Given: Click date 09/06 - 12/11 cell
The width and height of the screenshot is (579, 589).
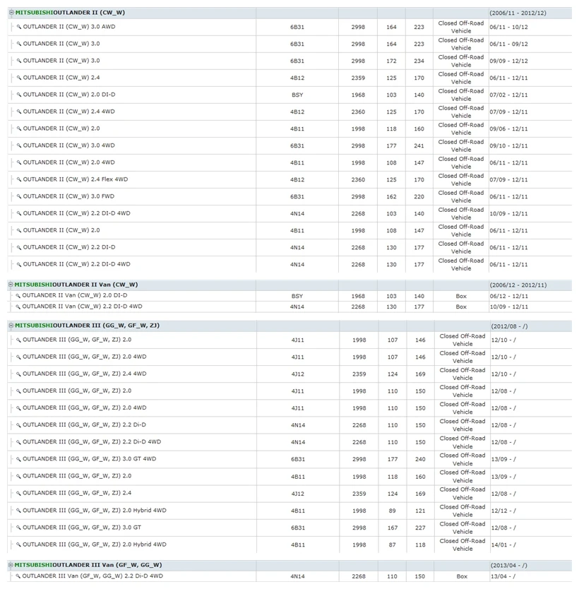Looking at the screenshot, I should (508, 129).
